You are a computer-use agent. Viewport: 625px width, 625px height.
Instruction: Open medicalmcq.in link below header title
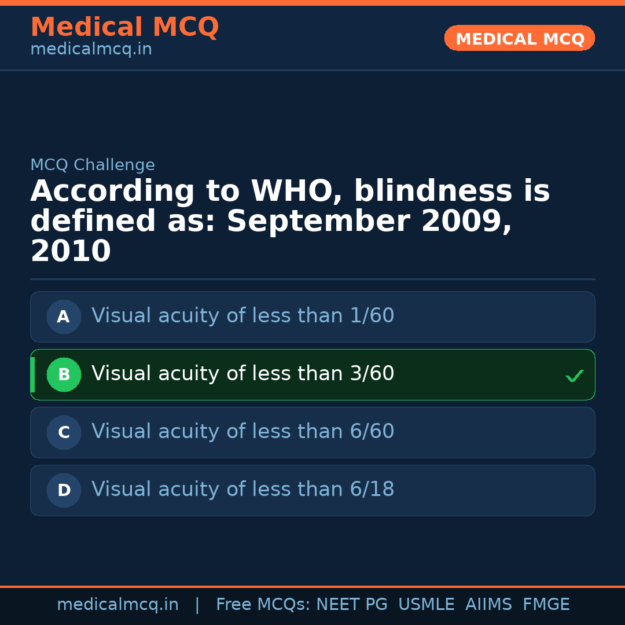[x=91, y=50]
